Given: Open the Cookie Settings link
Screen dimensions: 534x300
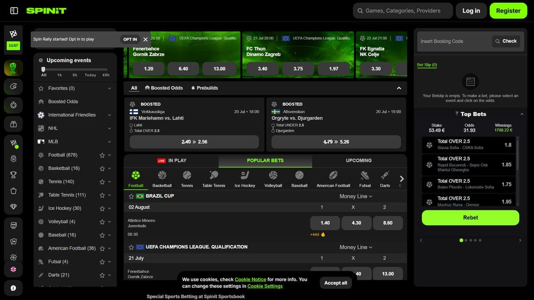Looking at the screenshot, I should pos(265,286).
